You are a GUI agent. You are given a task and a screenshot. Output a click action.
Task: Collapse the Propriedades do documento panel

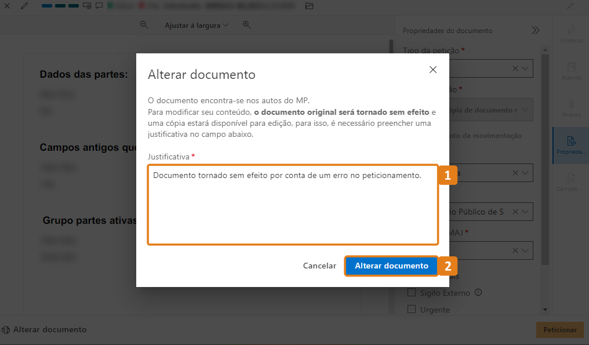click(x=535, y=30)
